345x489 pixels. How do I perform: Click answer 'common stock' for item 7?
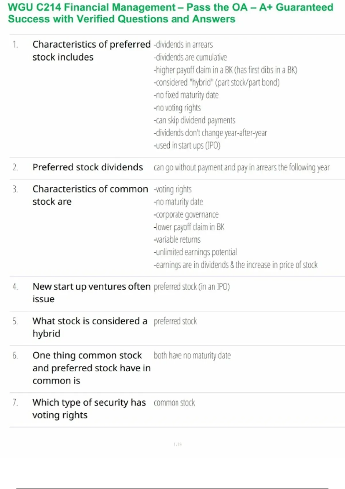(174, 403)
